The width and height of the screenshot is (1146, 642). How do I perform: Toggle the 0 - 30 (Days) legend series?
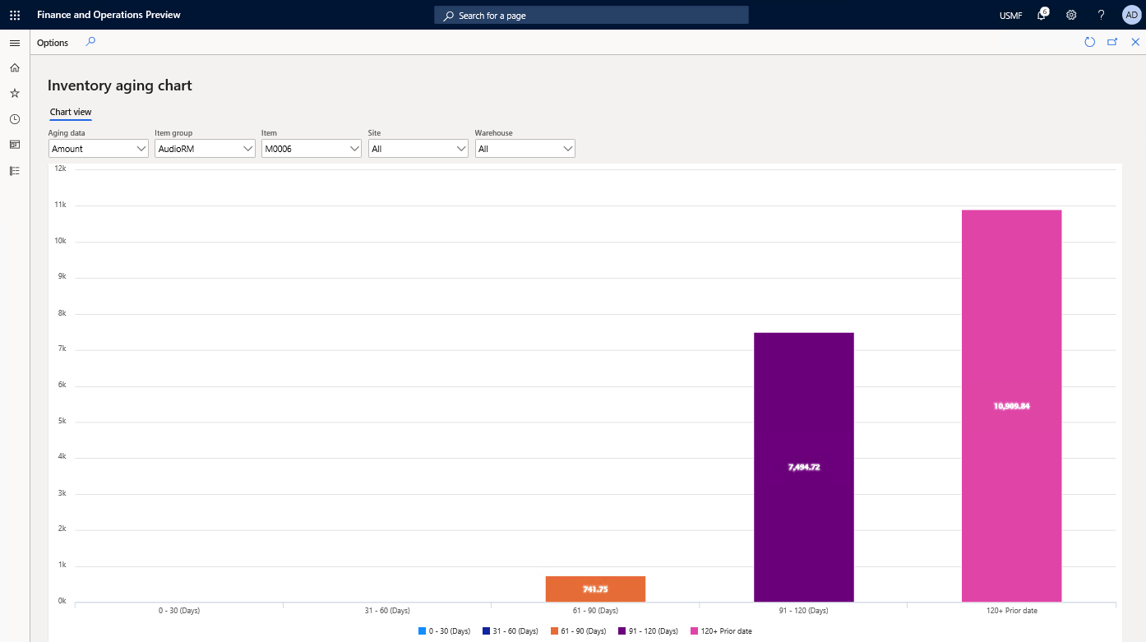[446, 630]
